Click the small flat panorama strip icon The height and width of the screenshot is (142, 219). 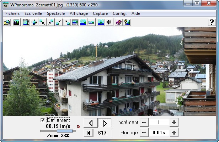coord(91,22)
